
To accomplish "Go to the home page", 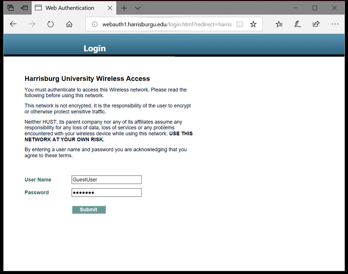I will (69, 24).
